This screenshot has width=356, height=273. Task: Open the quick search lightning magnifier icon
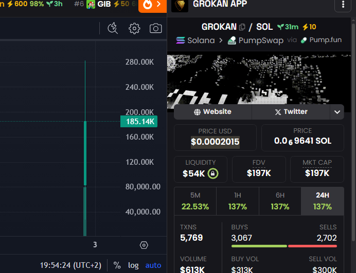(x=113, y=28)
